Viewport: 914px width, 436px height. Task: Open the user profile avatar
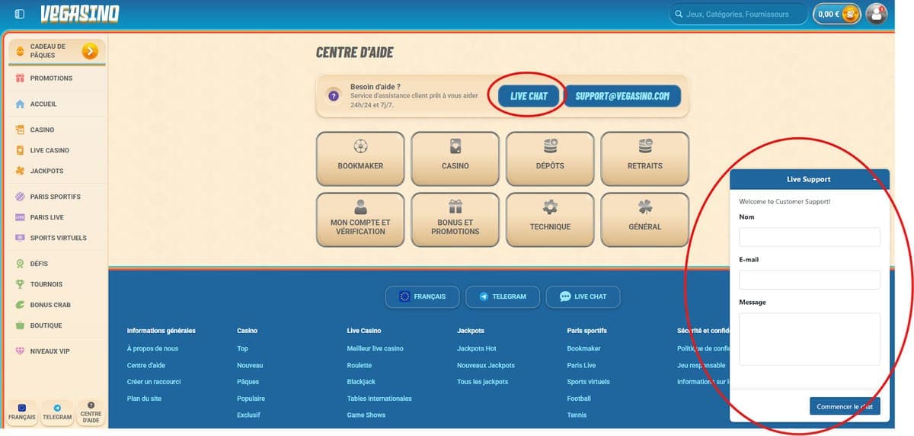877,14
